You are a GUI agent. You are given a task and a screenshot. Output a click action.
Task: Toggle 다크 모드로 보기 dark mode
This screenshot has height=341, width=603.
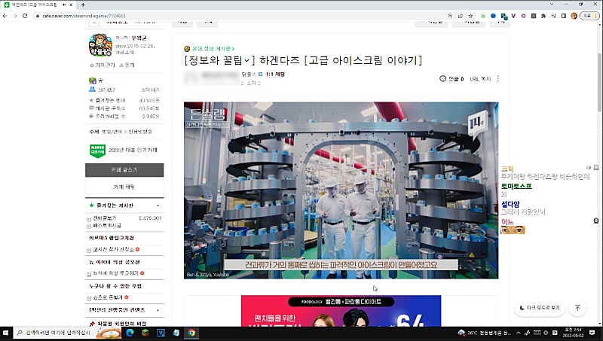(540, 308)
